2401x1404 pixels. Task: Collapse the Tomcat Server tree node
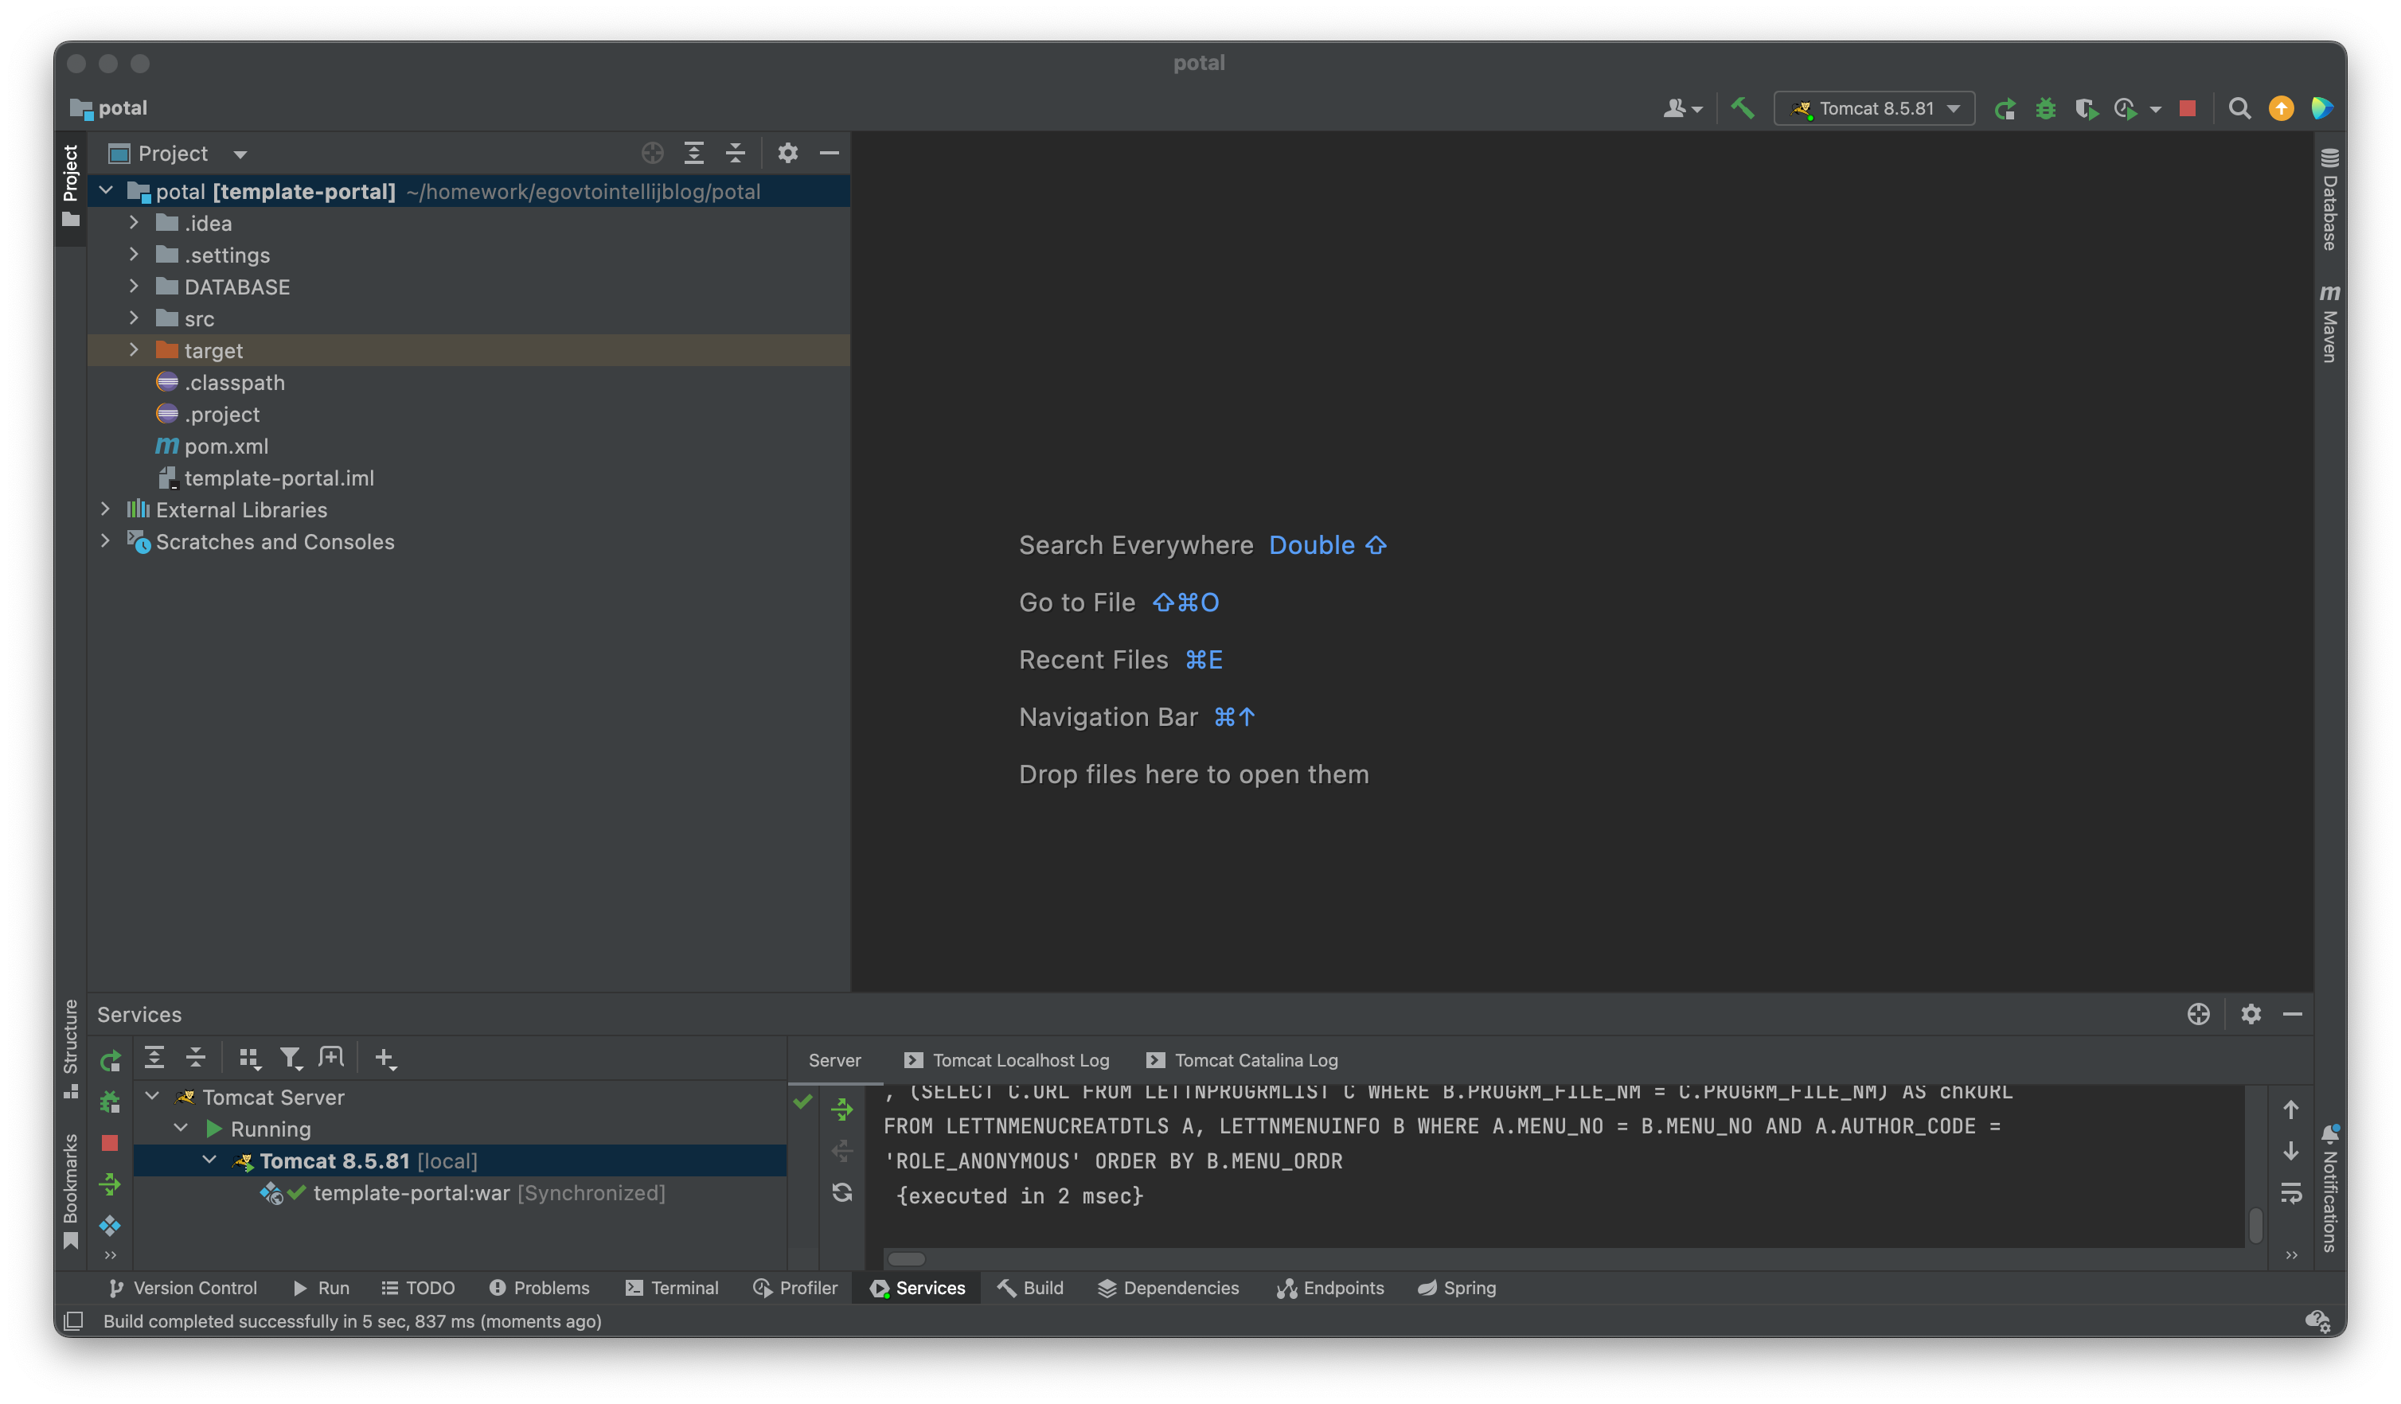pos(152,1096)
